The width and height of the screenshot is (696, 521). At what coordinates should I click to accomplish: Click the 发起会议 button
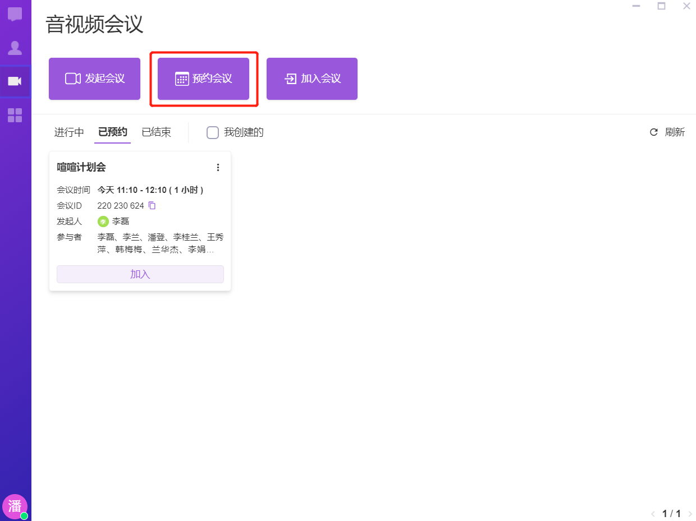click(94, 79)
